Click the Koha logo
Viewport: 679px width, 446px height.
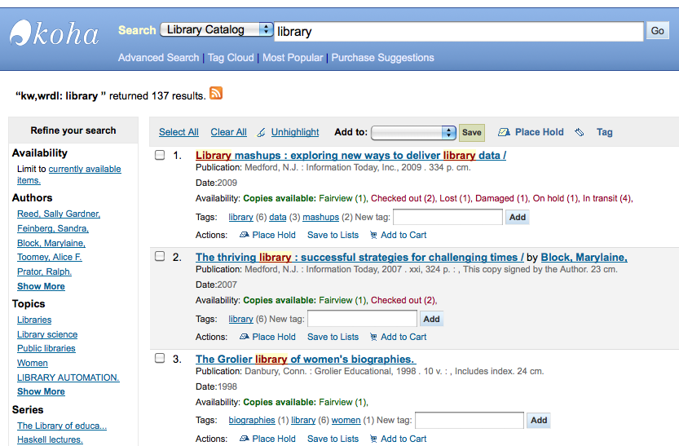(x=55, y=33)
